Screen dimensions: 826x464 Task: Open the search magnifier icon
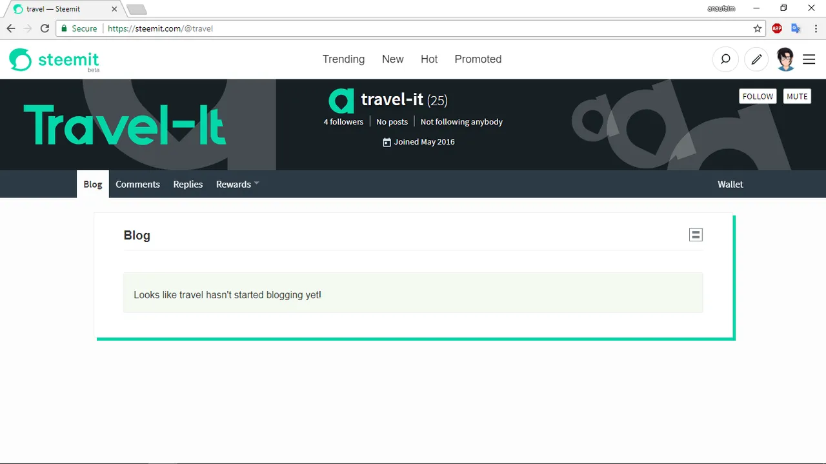[x=725, y=59]
